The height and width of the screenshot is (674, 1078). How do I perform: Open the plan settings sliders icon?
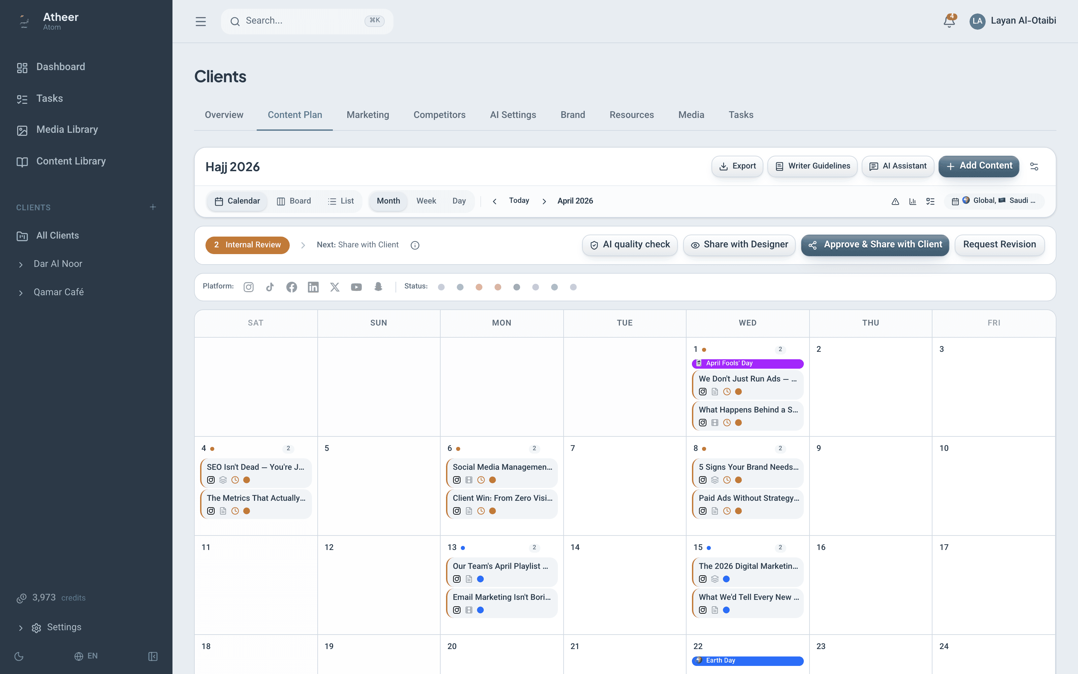[1034, 166]
